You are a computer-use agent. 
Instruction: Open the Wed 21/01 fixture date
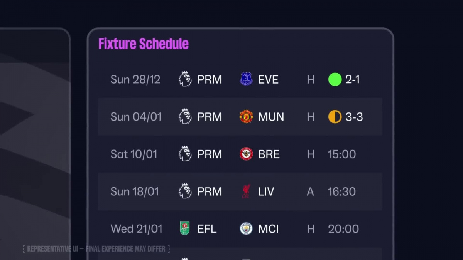click(137, 229)
